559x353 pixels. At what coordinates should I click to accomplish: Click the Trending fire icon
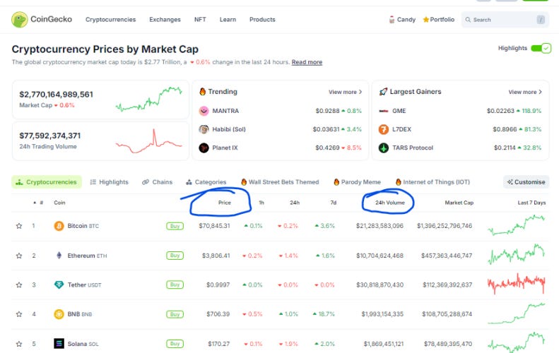pyautogui.click(x=203, y=92)
